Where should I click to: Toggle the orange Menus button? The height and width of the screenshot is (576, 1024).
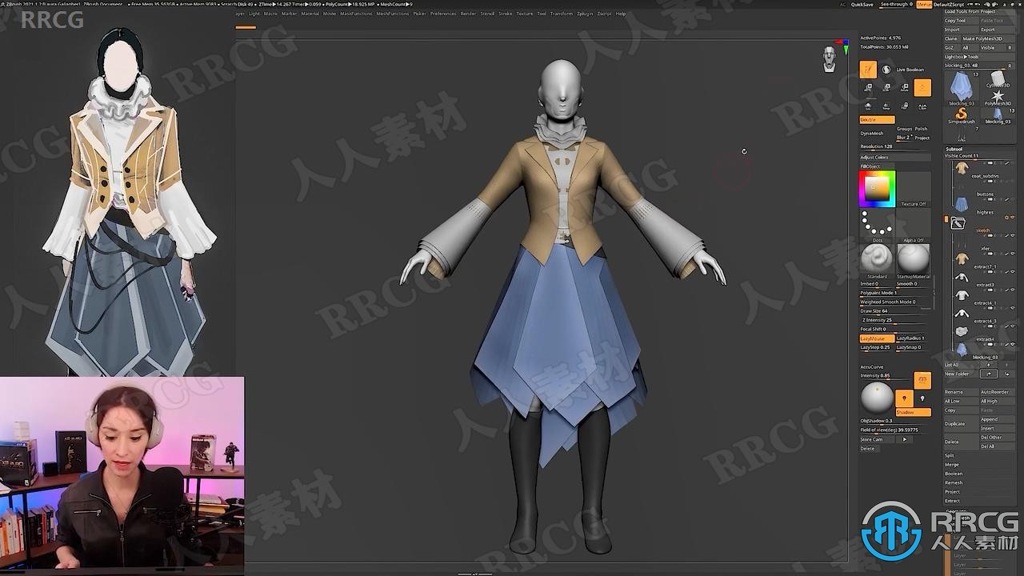tap(924, 4)
